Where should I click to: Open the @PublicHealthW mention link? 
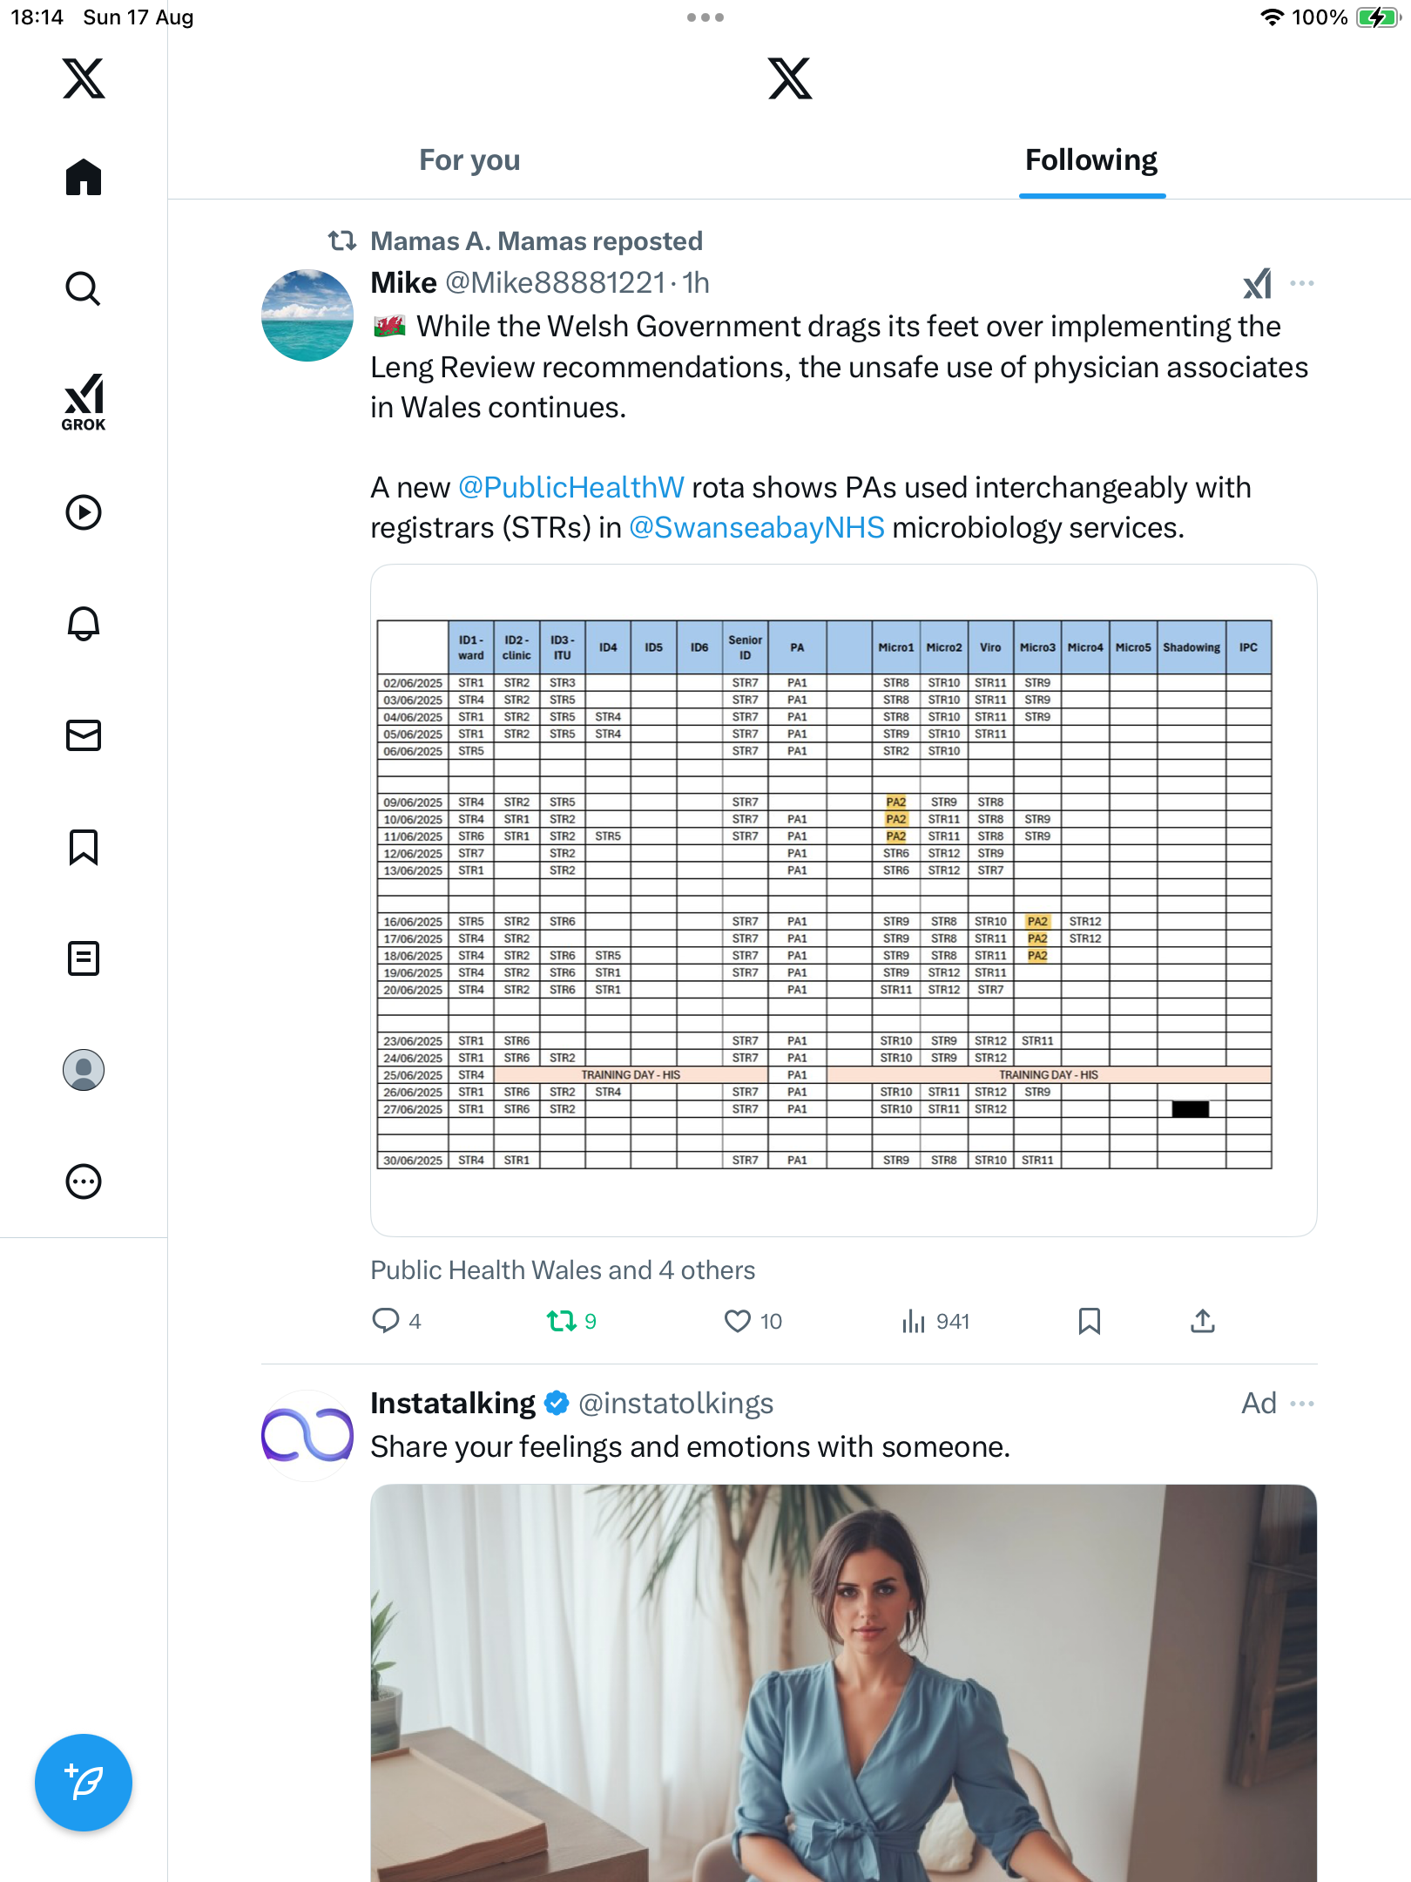(571, 487)
